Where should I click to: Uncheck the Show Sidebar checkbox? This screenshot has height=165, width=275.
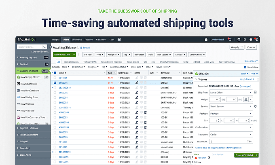pos(245,67)
